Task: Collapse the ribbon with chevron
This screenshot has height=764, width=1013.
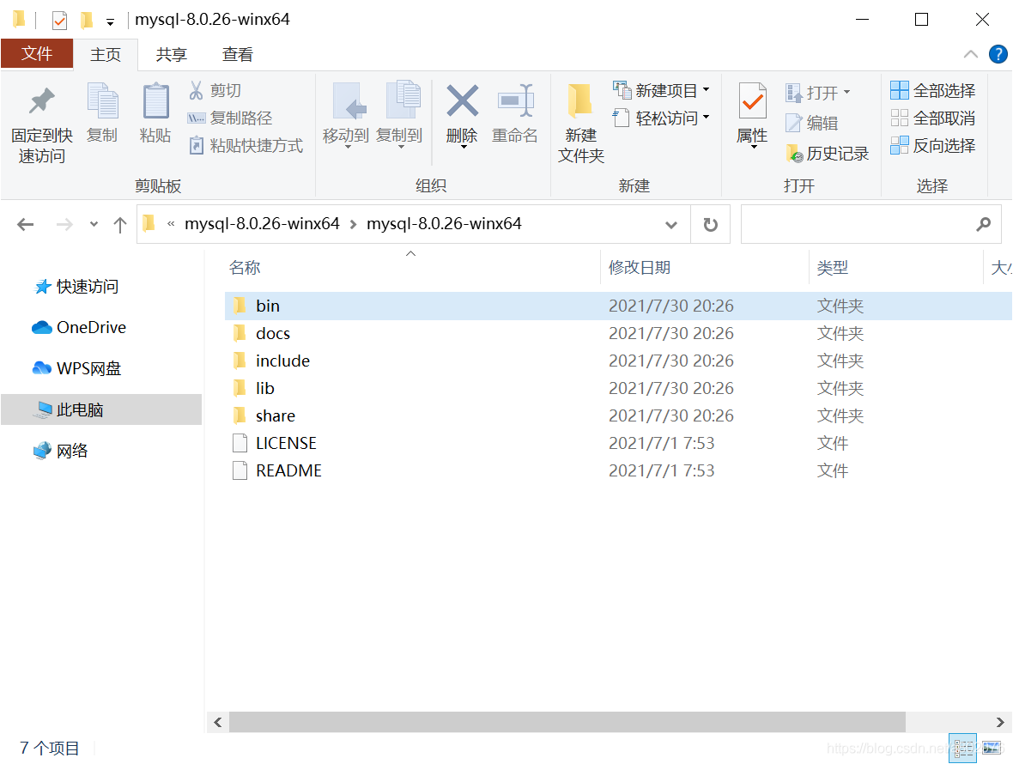Action: click(970, 54)
